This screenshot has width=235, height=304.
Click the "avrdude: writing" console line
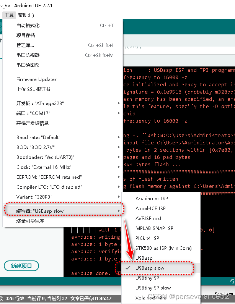95,237
